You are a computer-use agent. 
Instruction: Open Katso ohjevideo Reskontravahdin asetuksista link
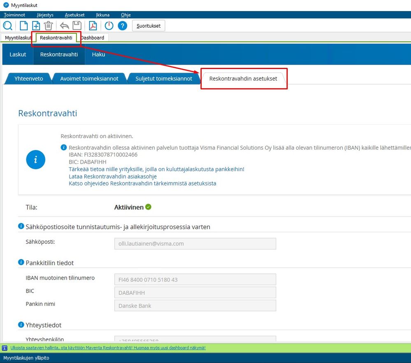142,183
